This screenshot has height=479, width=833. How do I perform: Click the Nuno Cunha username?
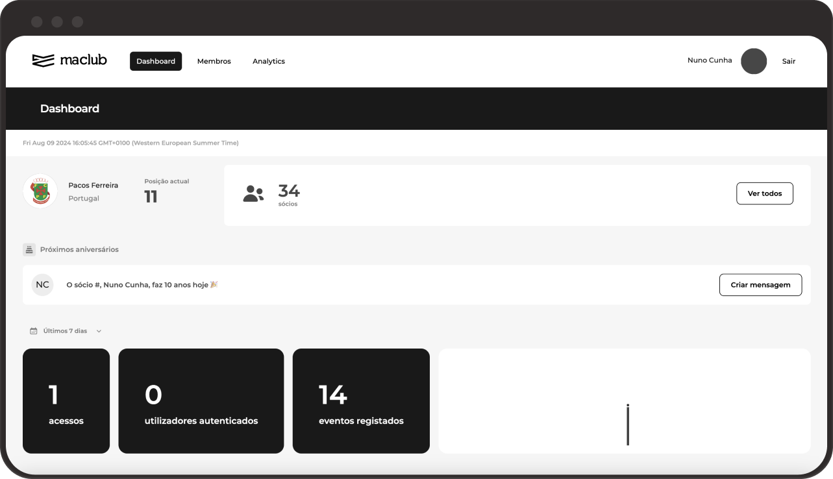709,60
